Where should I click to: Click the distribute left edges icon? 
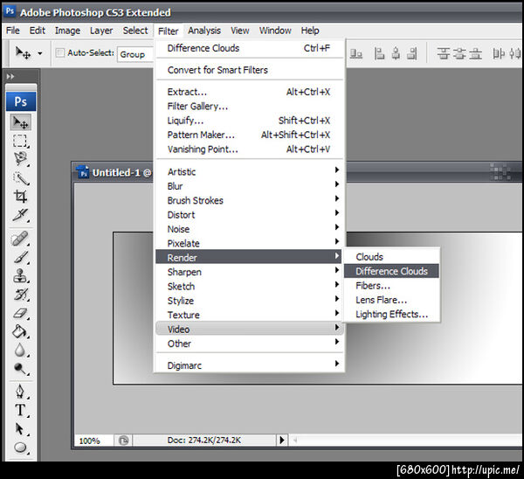(x=499, y=53)
